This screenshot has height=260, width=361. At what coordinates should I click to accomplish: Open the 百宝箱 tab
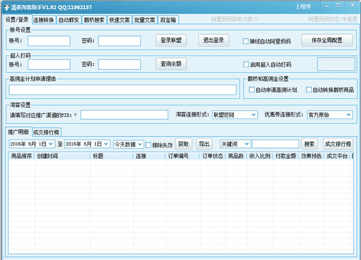pyautogui.click(x=169, y=20)
